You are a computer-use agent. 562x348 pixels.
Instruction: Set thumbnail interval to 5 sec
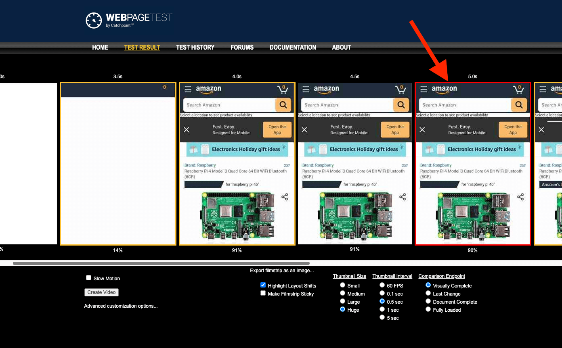[382, 317]
